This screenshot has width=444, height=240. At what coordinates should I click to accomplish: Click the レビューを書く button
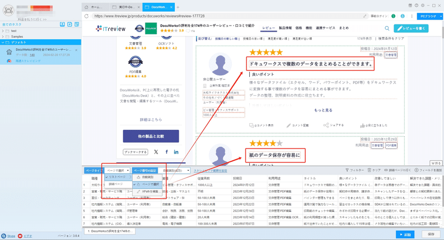[411, 28]
